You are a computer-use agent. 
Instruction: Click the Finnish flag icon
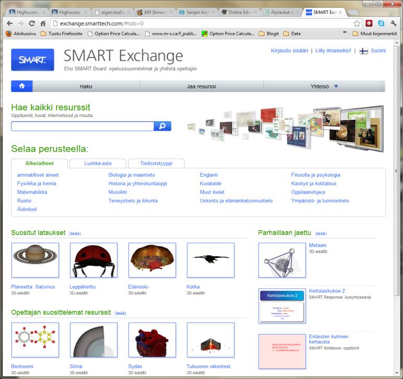363,51
